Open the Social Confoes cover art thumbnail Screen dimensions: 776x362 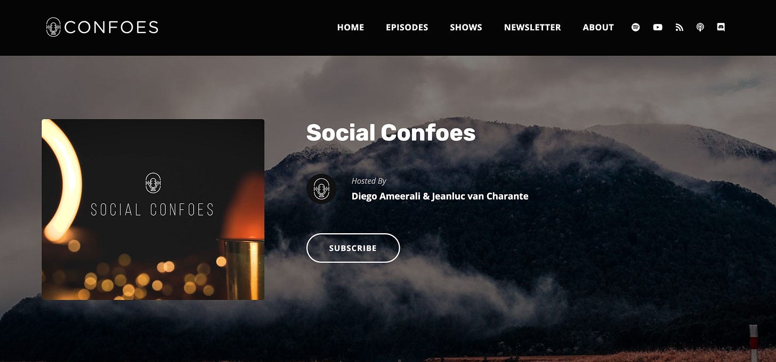click(153, 209)
